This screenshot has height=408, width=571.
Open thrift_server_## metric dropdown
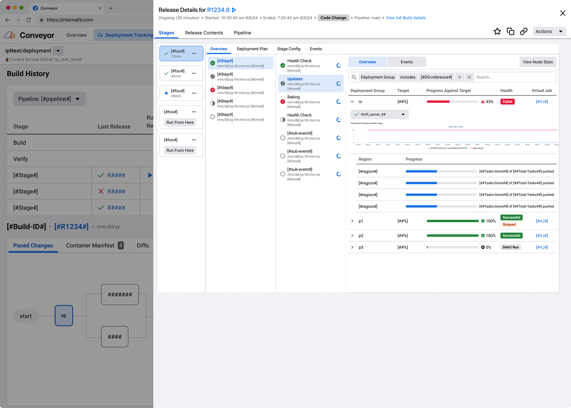[379, 114]
